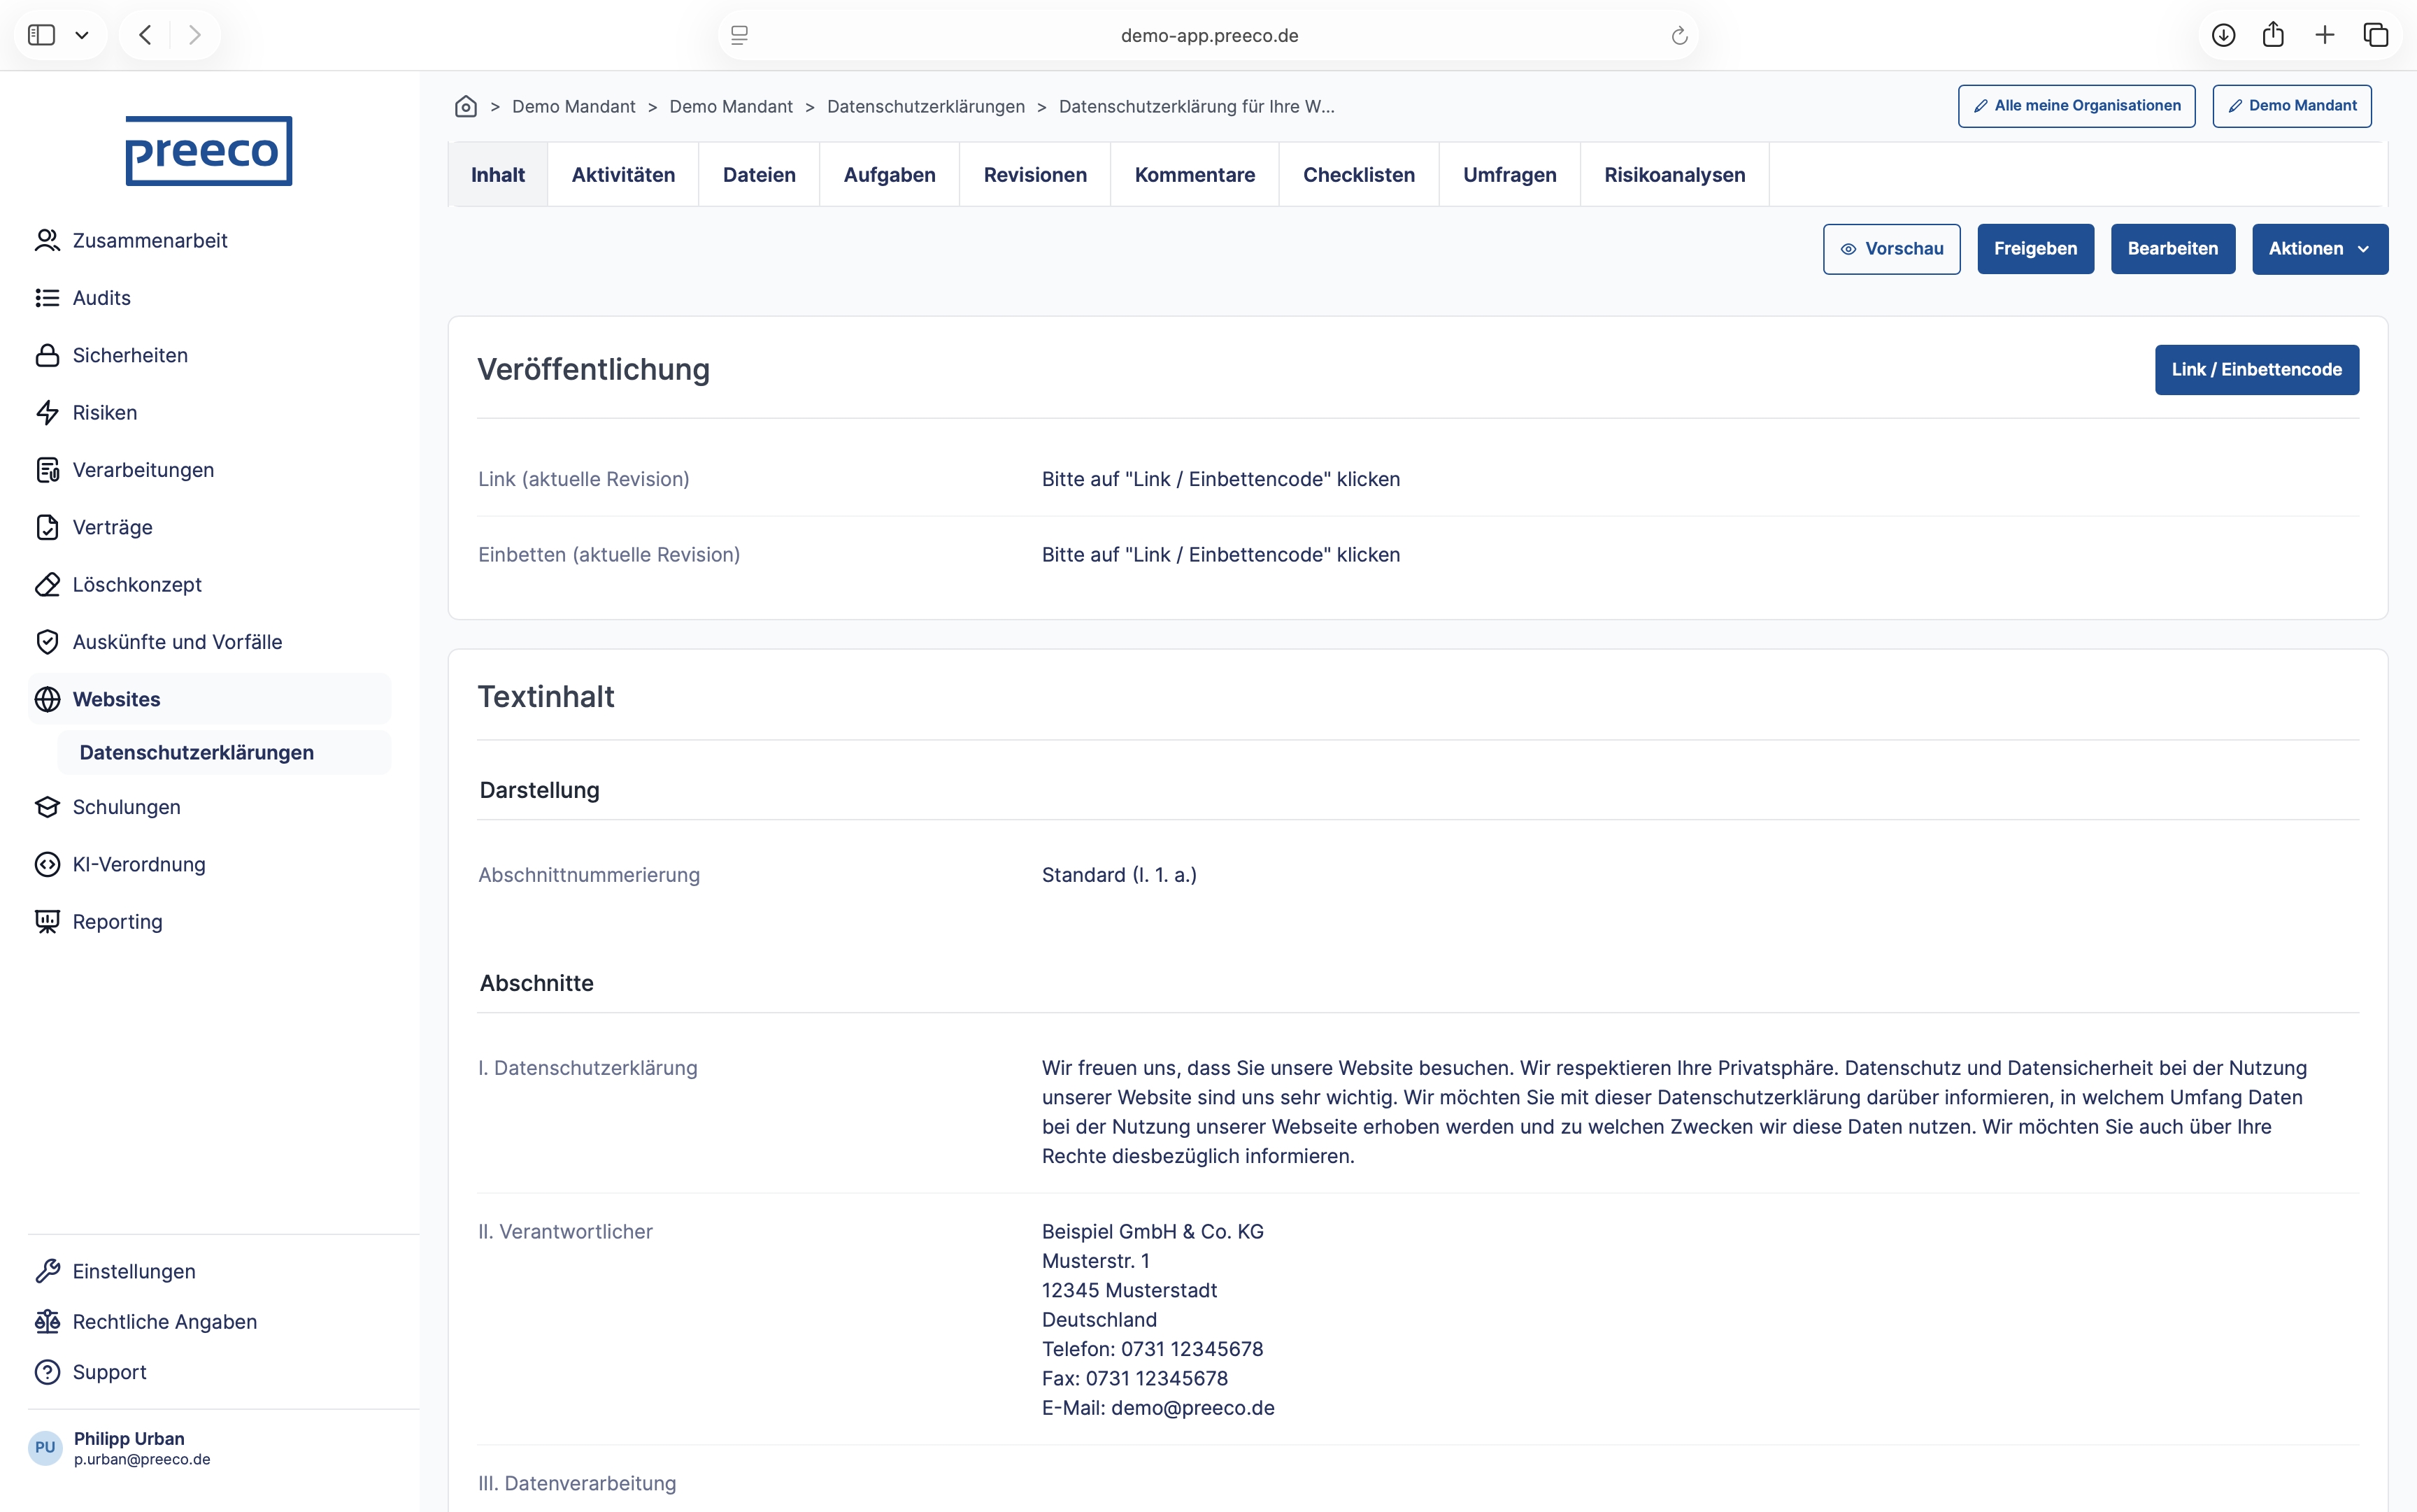The image size is (2417, 1512).
Task: Click the Reporting presentation icon
Action: [x=47, y=921]
